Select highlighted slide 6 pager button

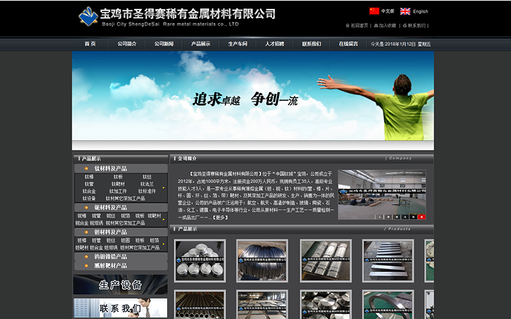tap(422, 217)
